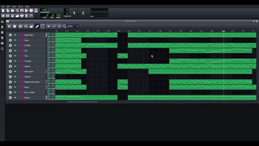Open the Square instrument button
This screenshot has width=259, height=146.
(x=33, y=66)
